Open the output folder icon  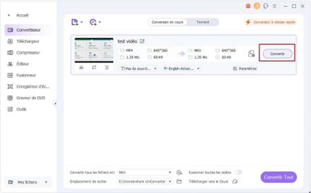click(x=179, y=181)
